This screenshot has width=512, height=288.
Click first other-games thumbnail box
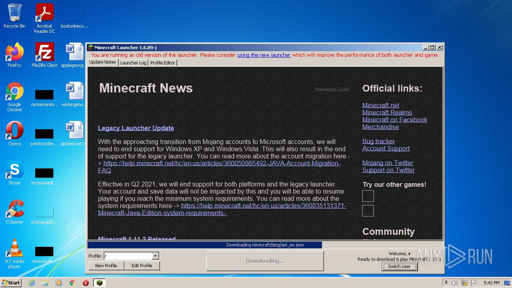click(368, 196)
